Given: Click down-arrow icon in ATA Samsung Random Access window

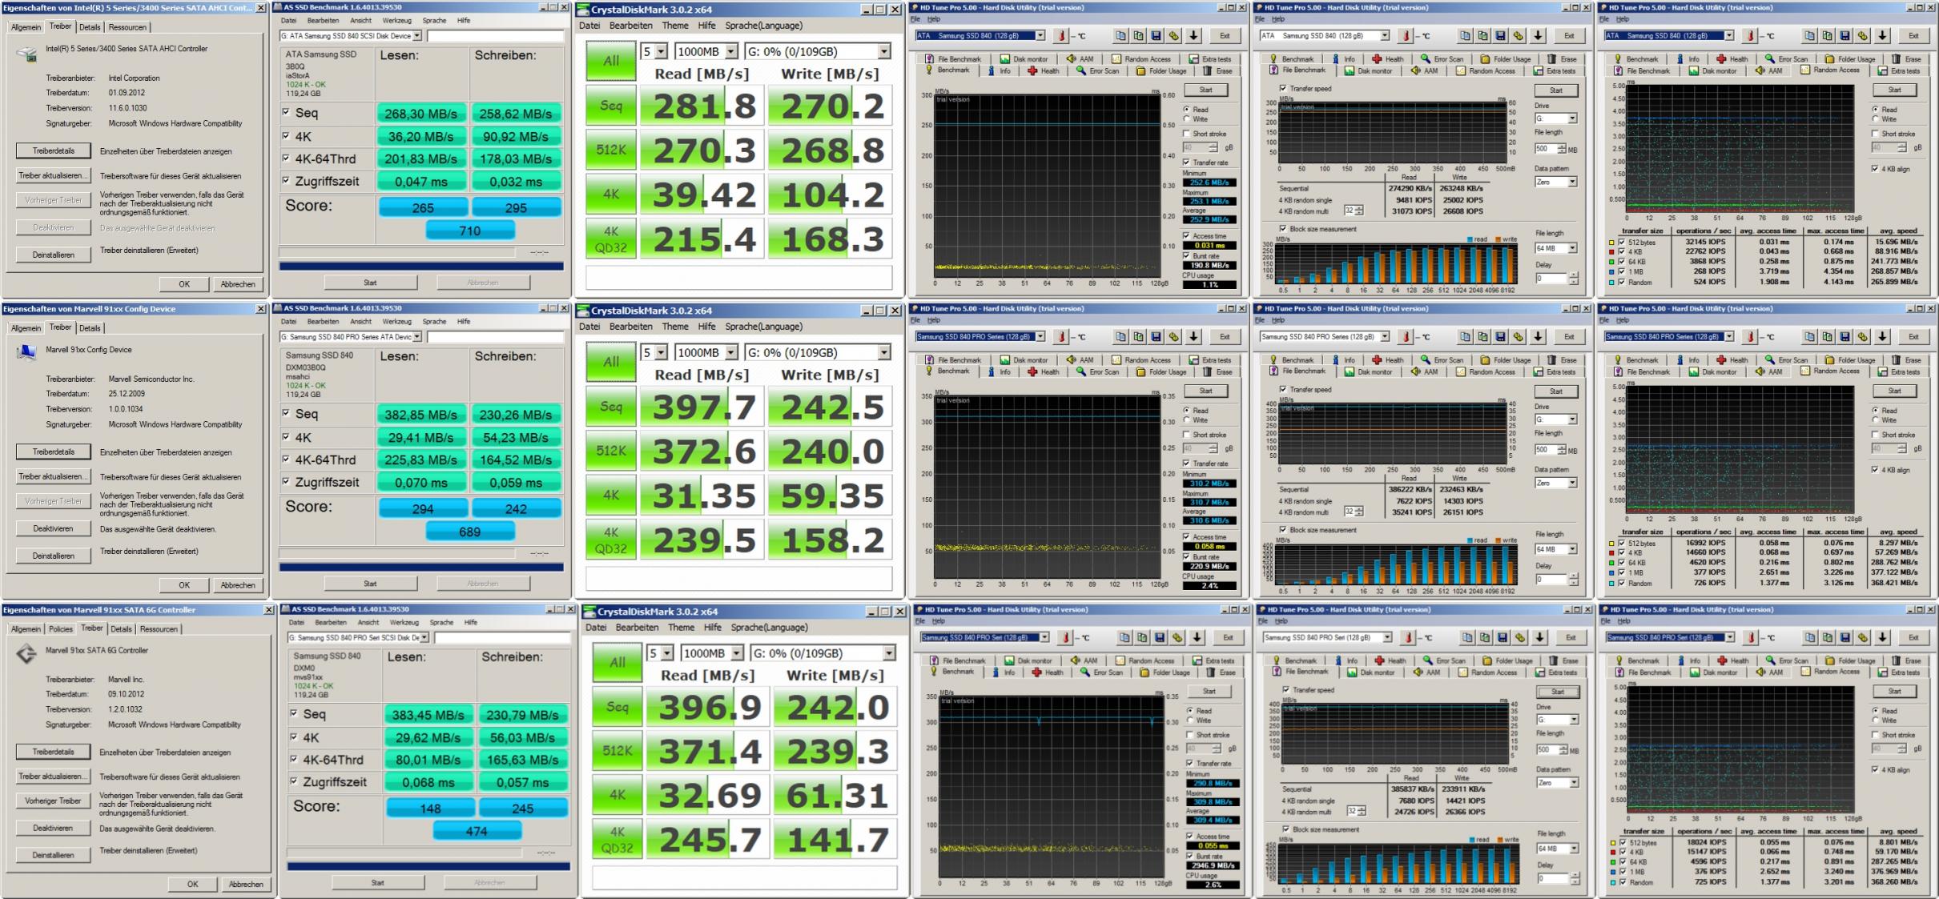Looking at the screenshot, I should tap(1882, 36).
